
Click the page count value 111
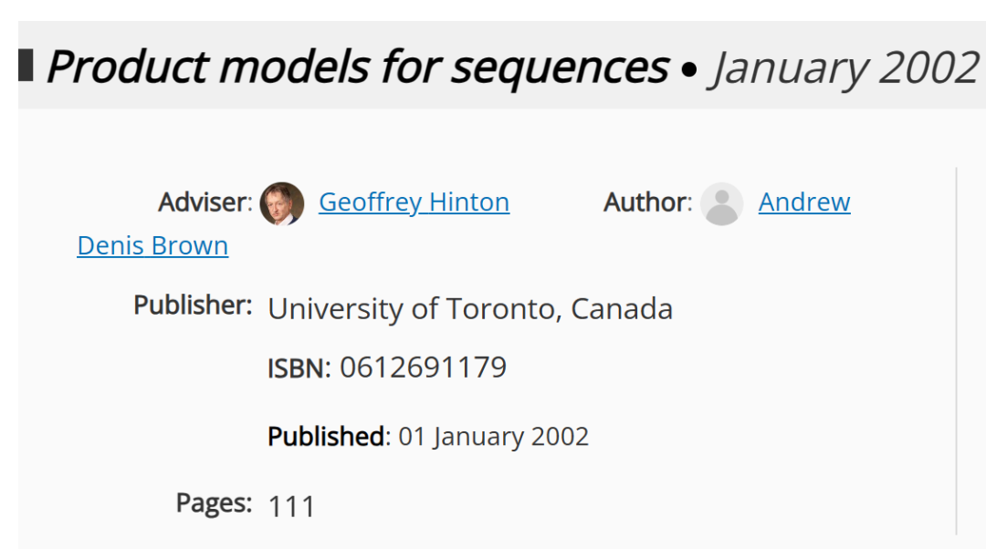(x=292, y=507)
